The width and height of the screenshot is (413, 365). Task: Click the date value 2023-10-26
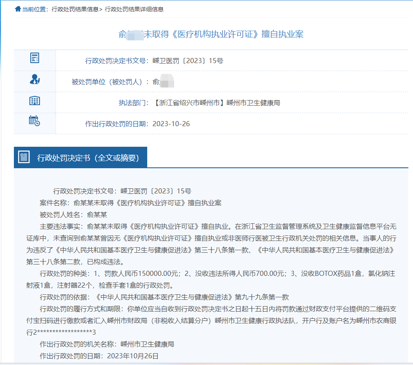pyautogui.click(x=171, y=124)
